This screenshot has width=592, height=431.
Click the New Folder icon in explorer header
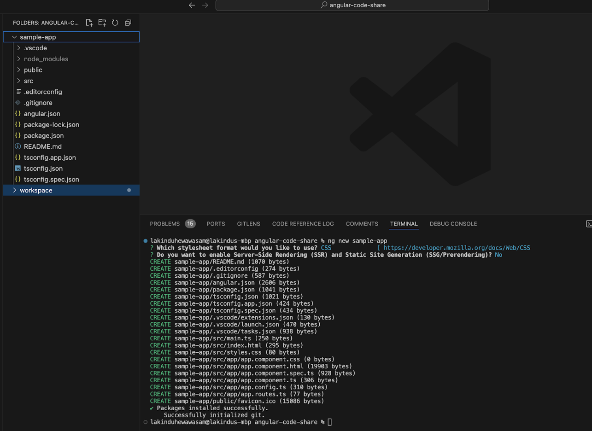point(102,23)
